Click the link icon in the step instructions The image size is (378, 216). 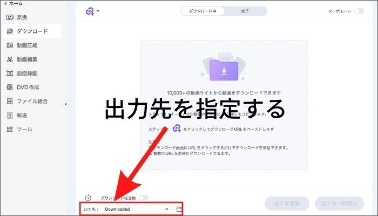[177, 129]
